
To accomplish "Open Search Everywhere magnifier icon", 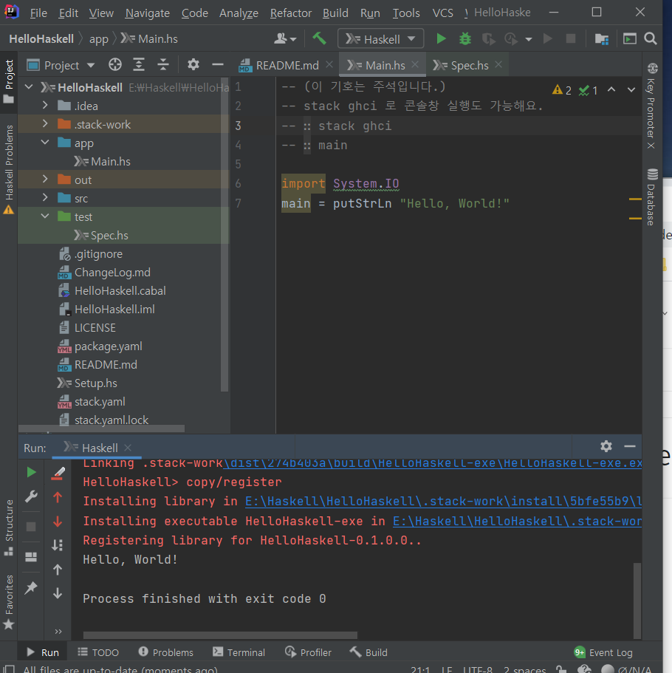I will (x=651, y=39).
